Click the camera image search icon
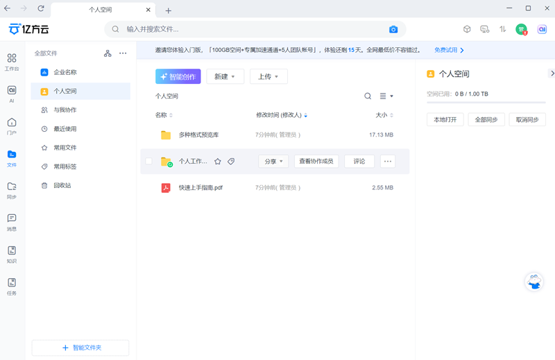The width and height of the screenshot is (555, 360). [x=393, y=29]
